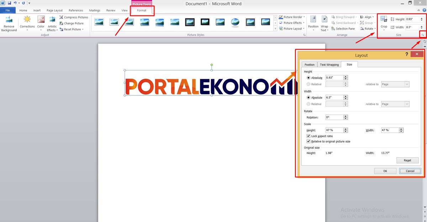Click the Undo icon in Quick Access Toolbar
This screenshot has width=427, height=222.
click(x=15, y=3)
